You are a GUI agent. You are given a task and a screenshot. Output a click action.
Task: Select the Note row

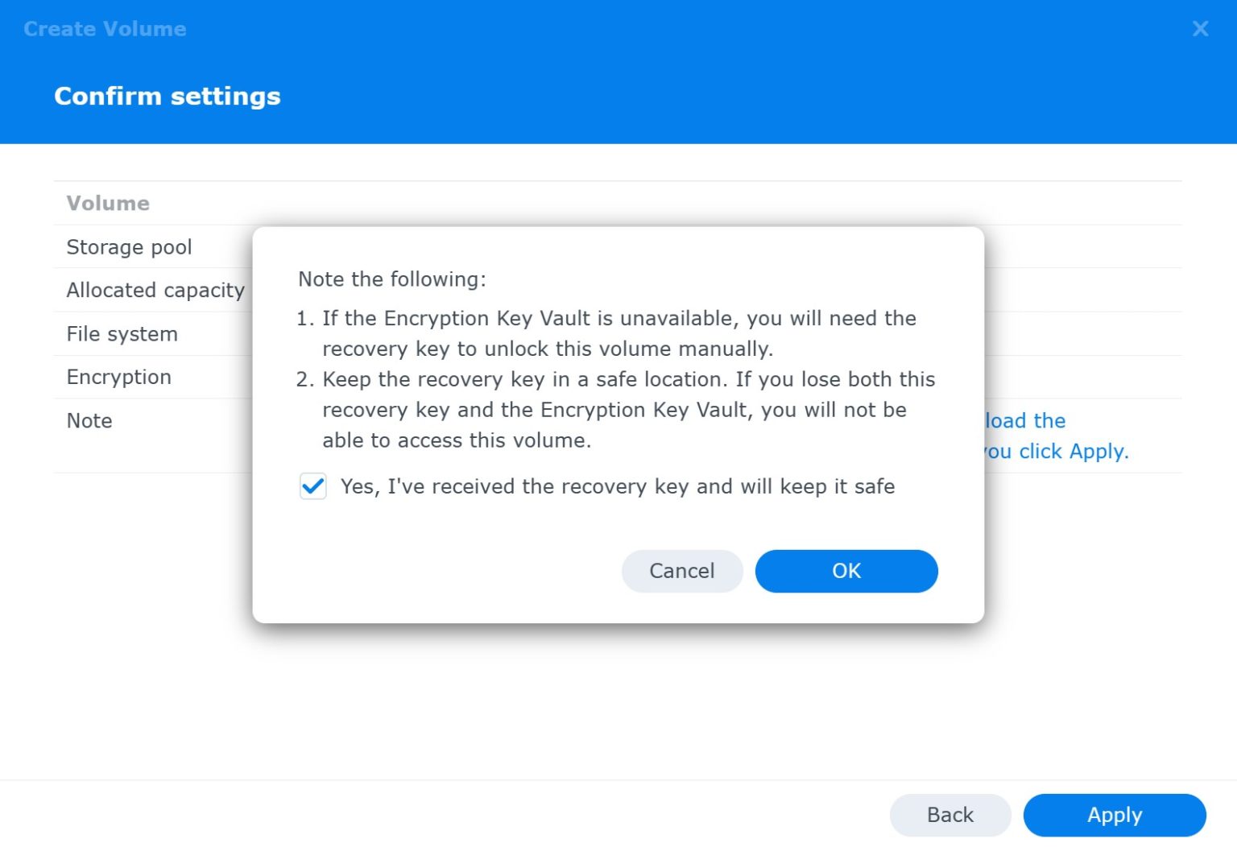[89, 420]
